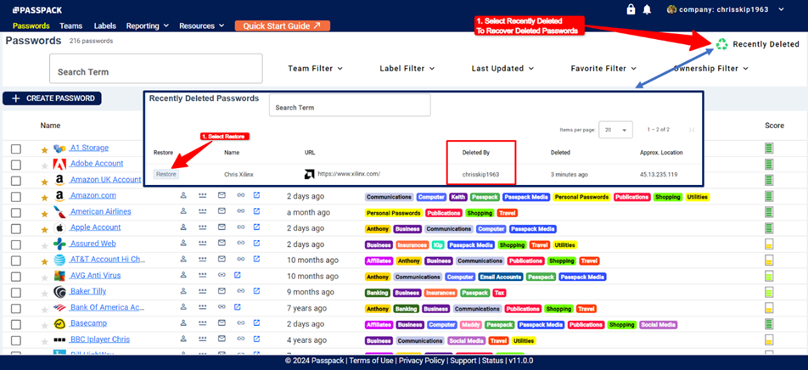Click the envelope icon in Basecamp row
Screen dimensions: 808x370
pyautogui.click(x=222, y=323)
